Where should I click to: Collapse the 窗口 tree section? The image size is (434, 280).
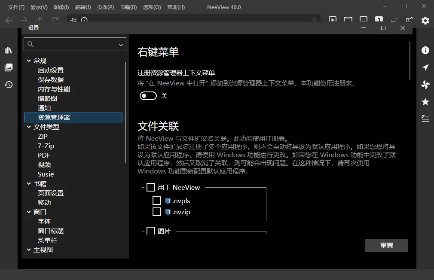click(x=29, y=212)
